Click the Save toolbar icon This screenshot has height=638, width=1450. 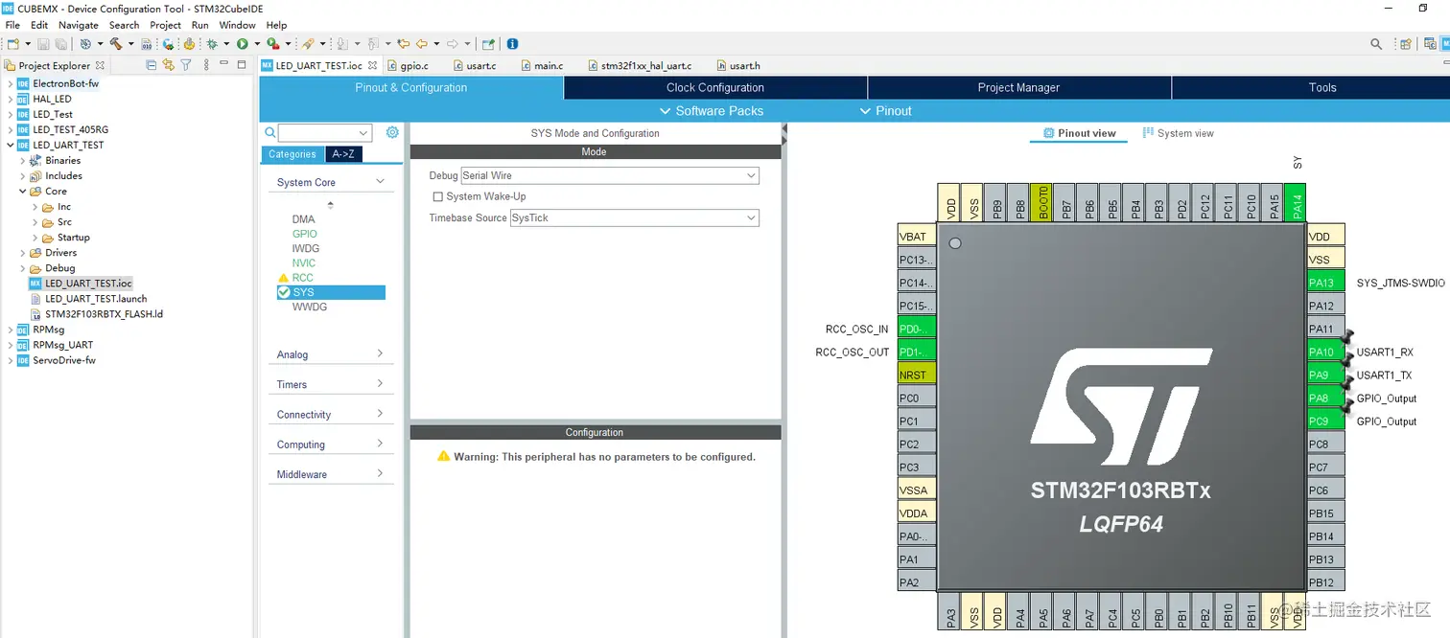click(43, 44)
